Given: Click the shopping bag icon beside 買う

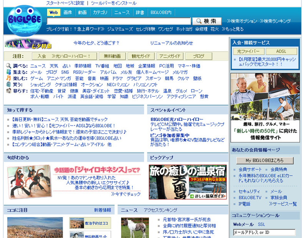Looking at the screenshot, I should point(8,84).
